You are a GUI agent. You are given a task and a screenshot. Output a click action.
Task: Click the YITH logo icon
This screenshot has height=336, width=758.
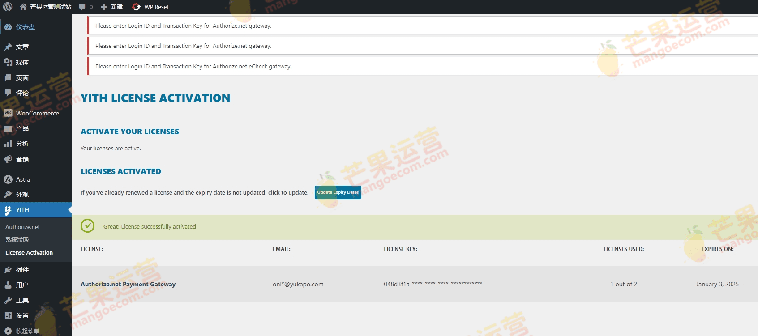[x=8, y=210]
